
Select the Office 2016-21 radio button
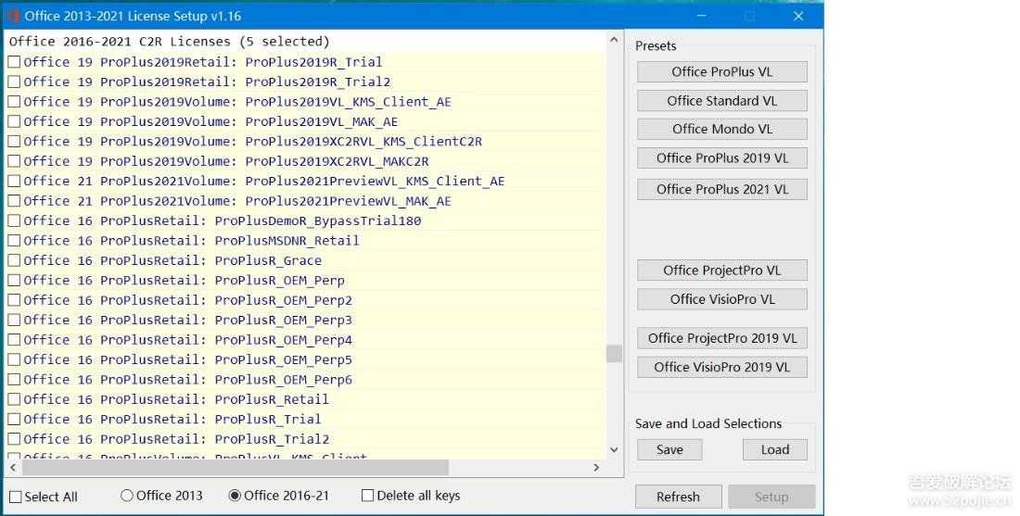click(235, 496)
